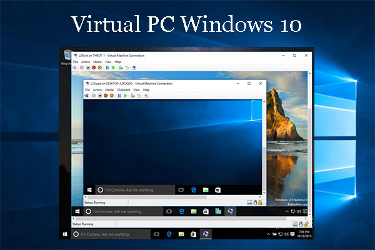
Task: Click Turn Off button in L2Guest toolbar
Action: (x=100, y=96)
